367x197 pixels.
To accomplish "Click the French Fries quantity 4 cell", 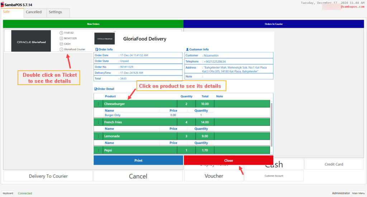I will pyautogui.click(x=186, y=122).
